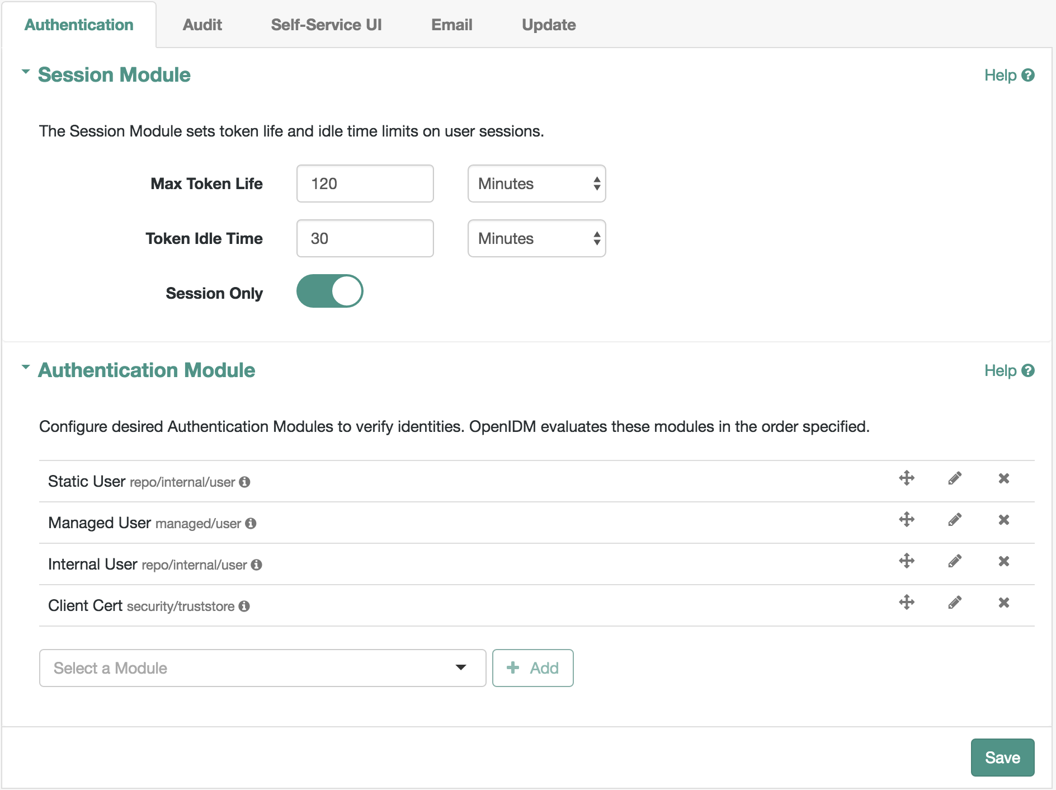
Task: Edit the Client Cert module
Action: click(955, 603)
